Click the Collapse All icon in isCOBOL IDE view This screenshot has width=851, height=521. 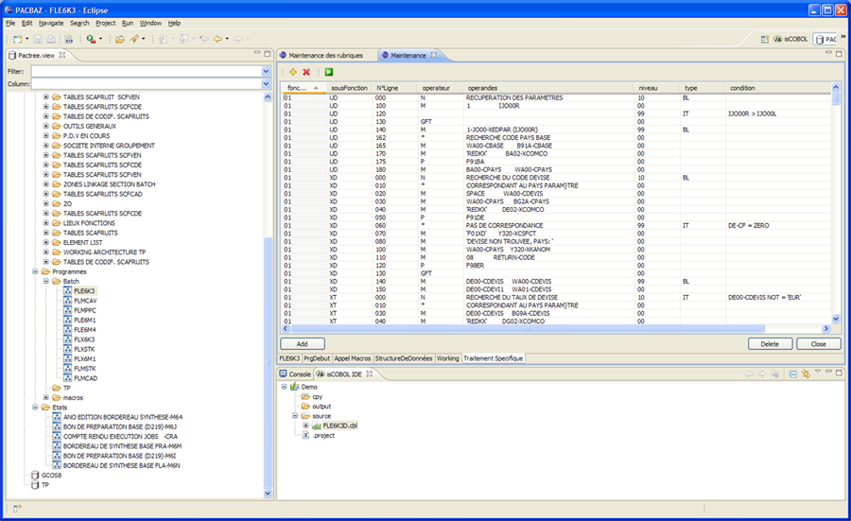tap(792, 374)
